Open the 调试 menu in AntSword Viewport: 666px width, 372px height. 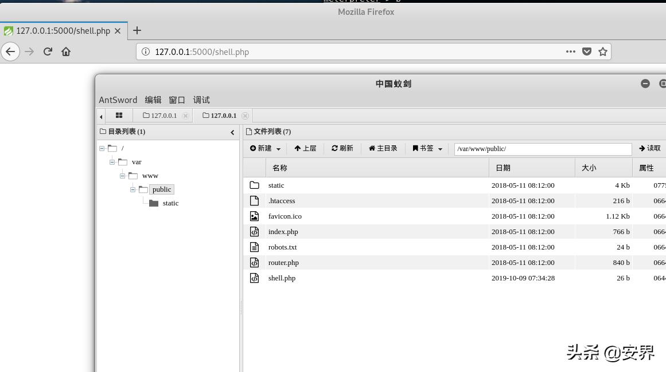point(201,100)
